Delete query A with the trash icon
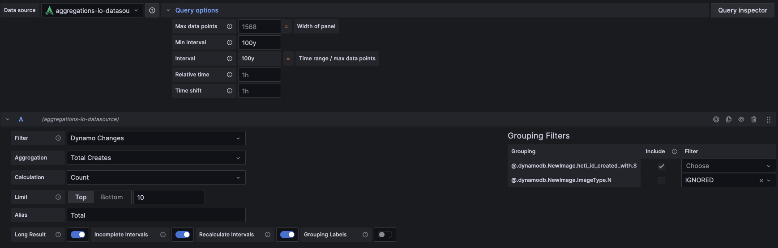The image size is (778, 248). point(754,119)
